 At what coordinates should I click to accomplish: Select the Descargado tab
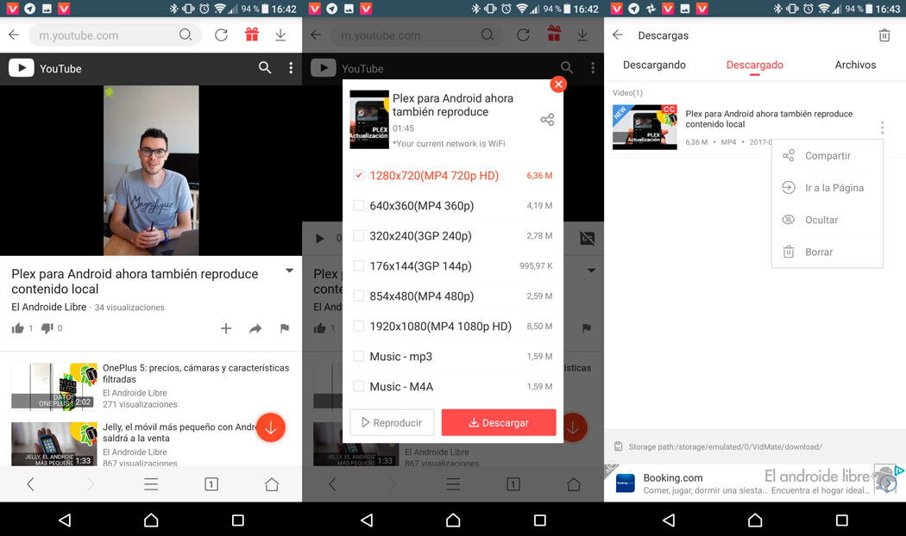(x=755, y=65)
